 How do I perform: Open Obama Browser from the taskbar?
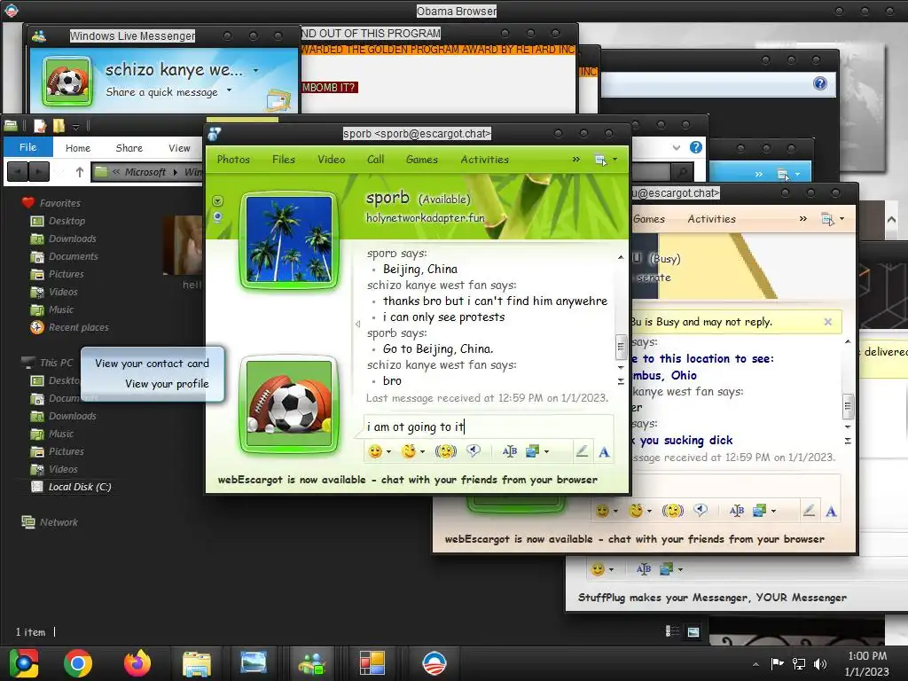[434, 663]
